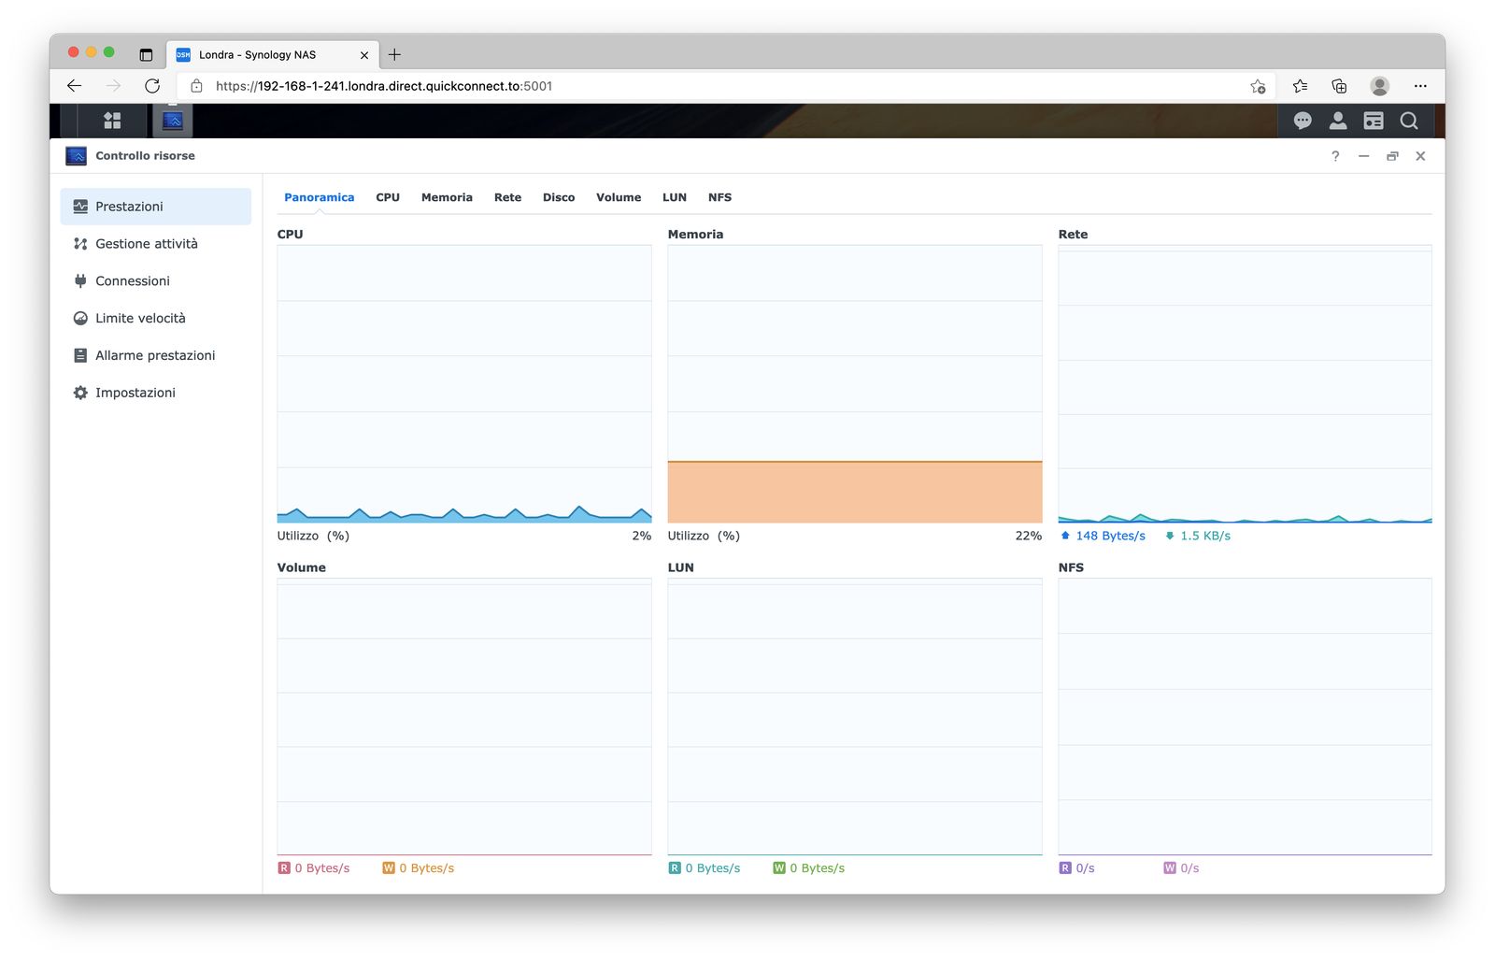Screen dimensions: 1495x960
Task: Switch to the Panoramica tab
Action: (320, 198)
